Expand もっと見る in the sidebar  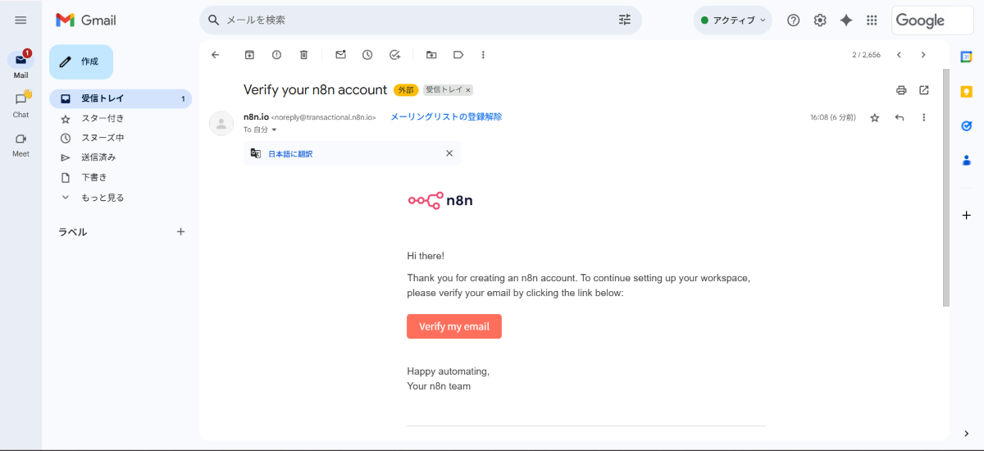[102, 198]
